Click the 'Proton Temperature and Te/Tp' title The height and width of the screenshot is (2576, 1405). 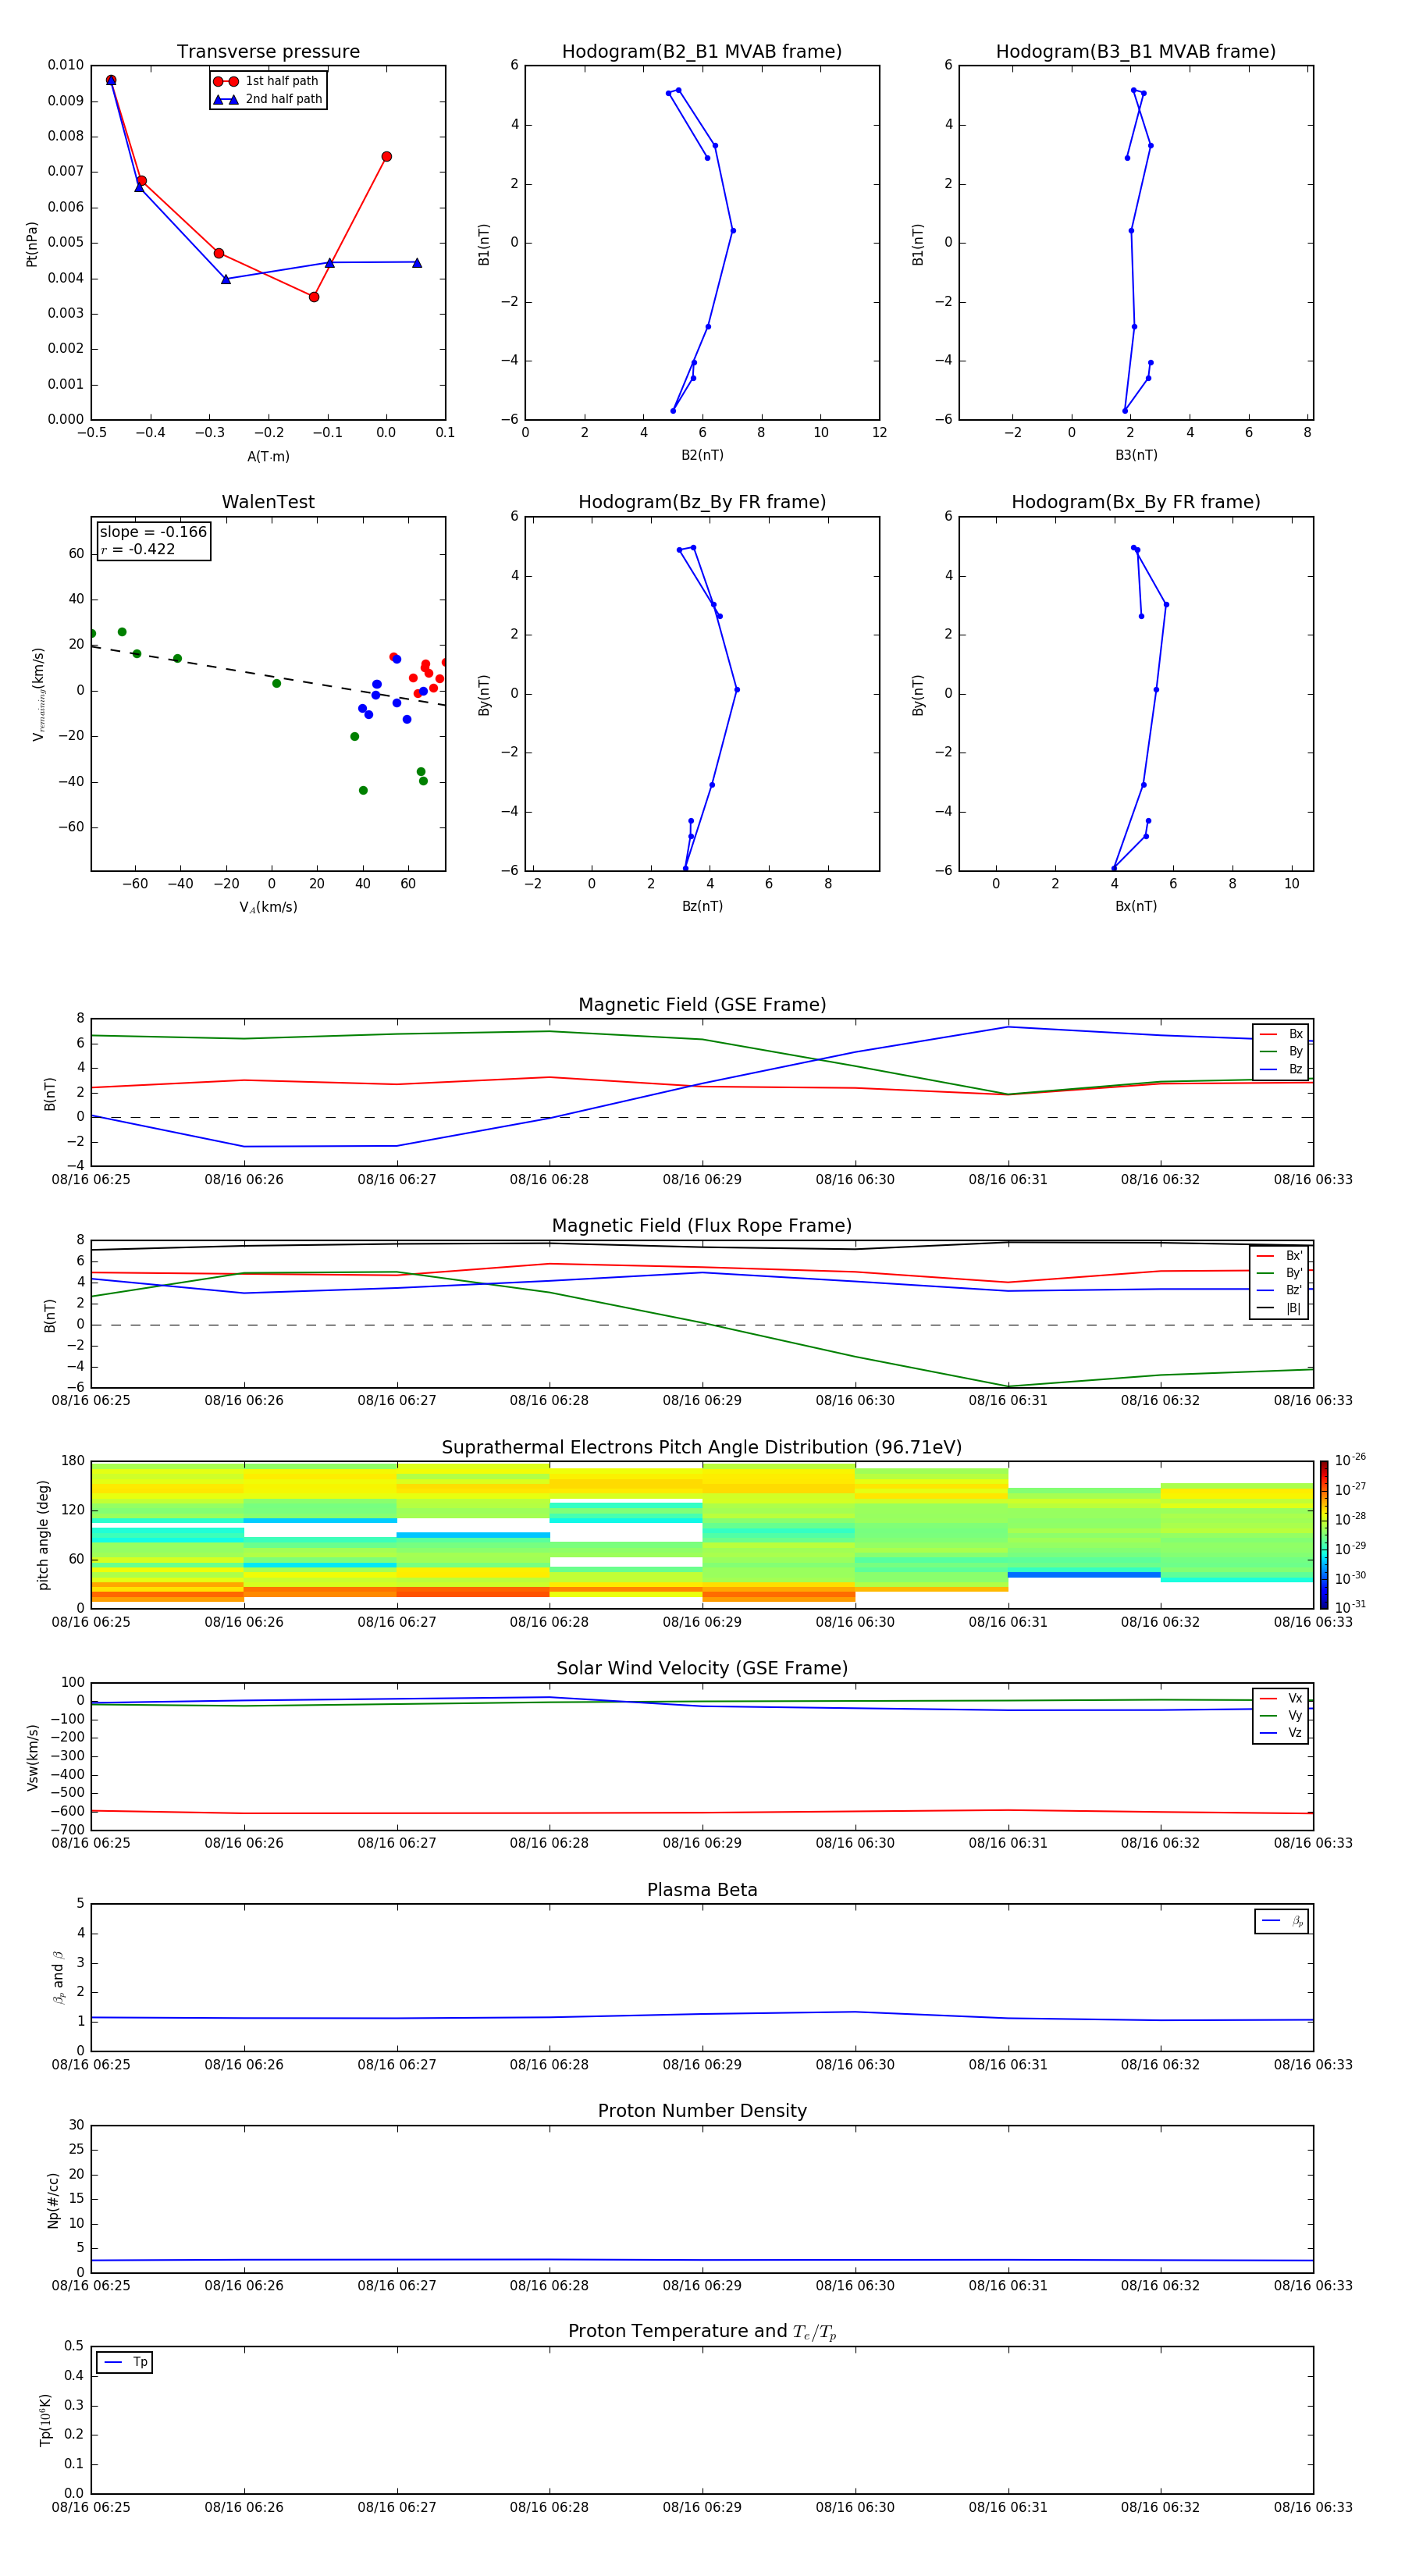point(702,2332)
